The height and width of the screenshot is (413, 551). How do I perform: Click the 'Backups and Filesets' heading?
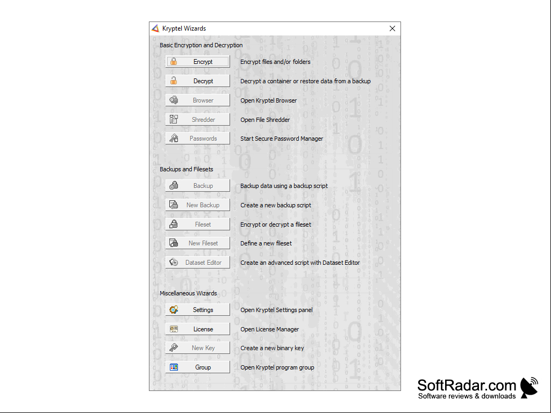pyautogui.click(x=186, y=169)
